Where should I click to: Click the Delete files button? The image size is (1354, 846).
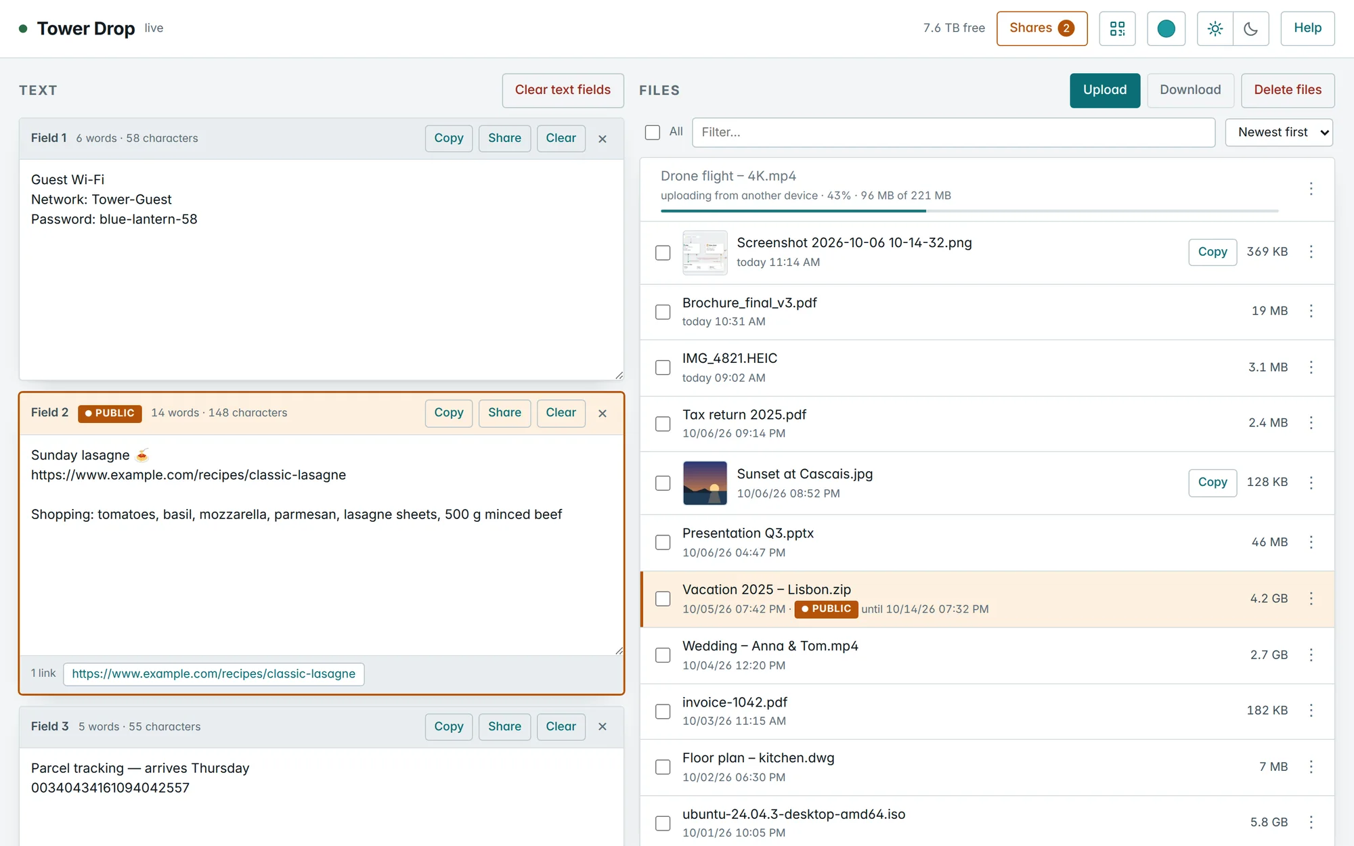pyautogui.click(x=1288, y=90)
